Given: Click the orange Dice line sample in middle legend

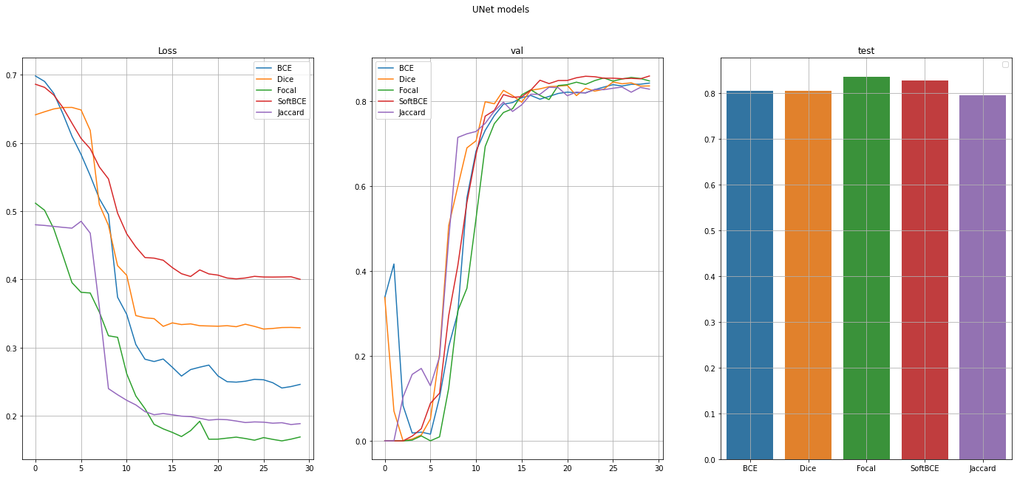Looking at the screenshot, I should pyautogui.click(x=385, y=78).
